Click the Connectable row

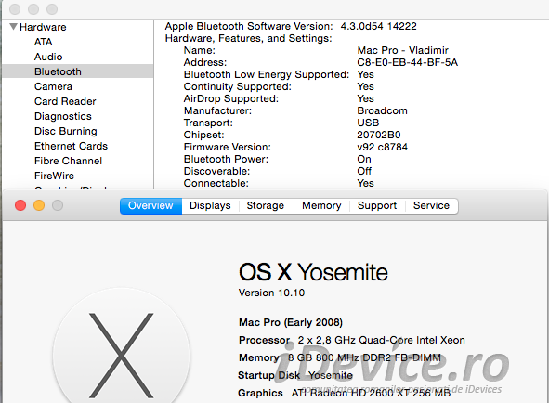click(x=279, y=183)
